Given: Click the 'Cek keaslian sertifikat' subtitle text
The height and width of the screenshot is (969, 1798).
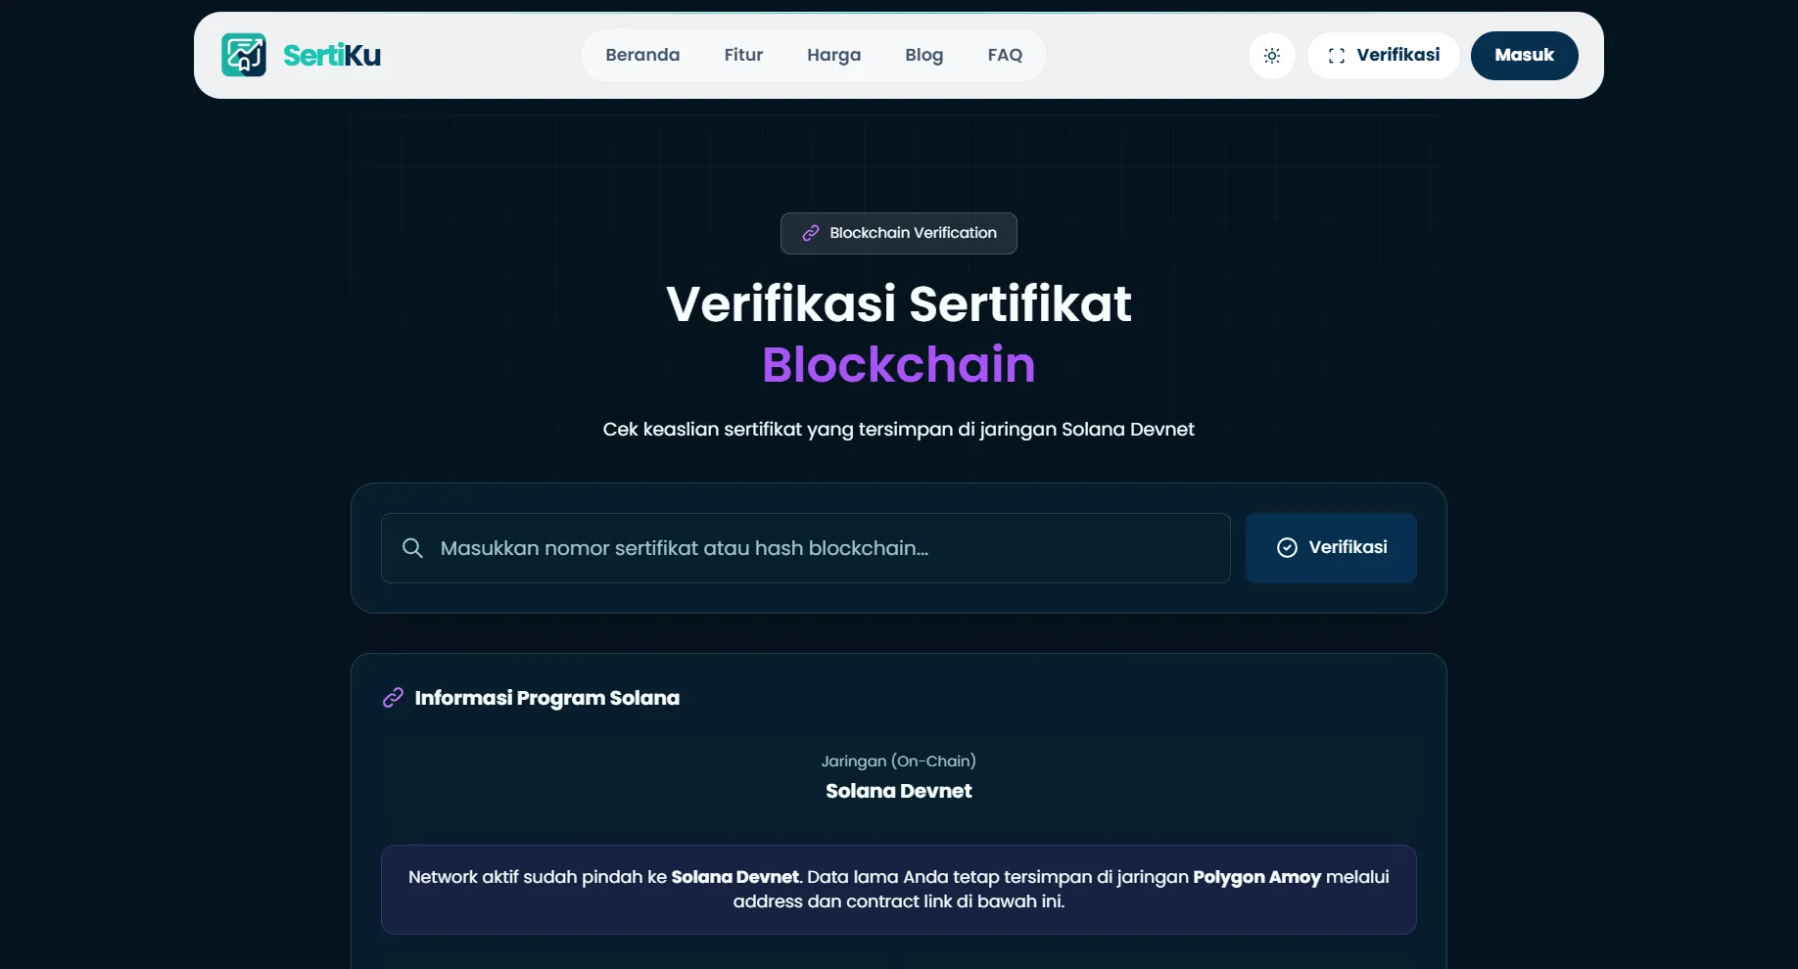Looking at the screenshot, I should pos(899,430).
